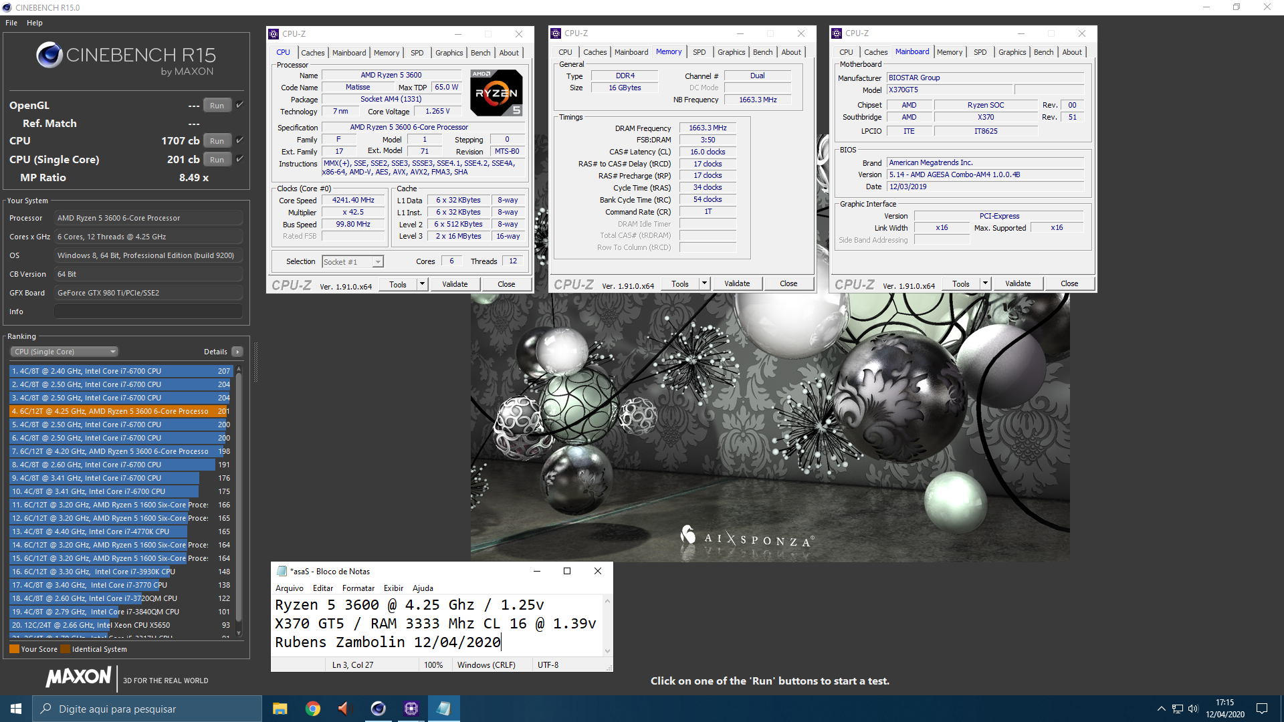Open Graphics tab in Mainboard CPU-Z window

1012,52
